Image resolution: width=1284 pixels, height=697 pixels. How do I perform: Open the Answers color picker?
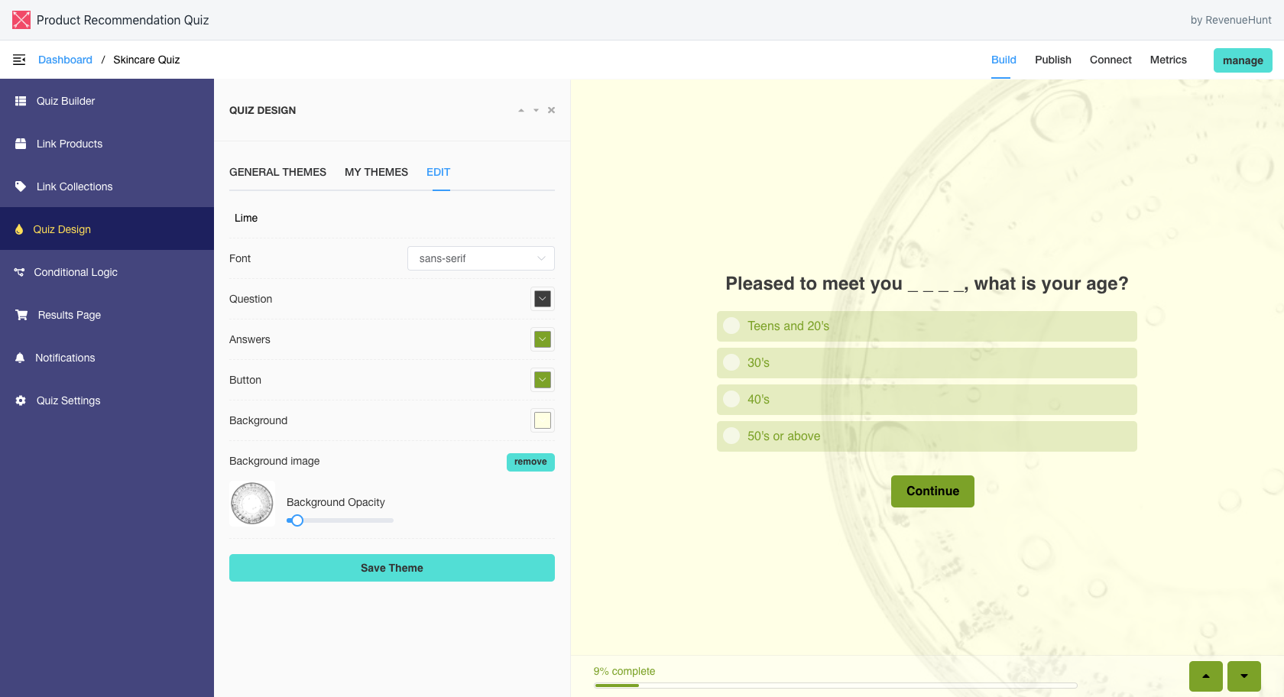pyautogui.click(x=543, y=339)
